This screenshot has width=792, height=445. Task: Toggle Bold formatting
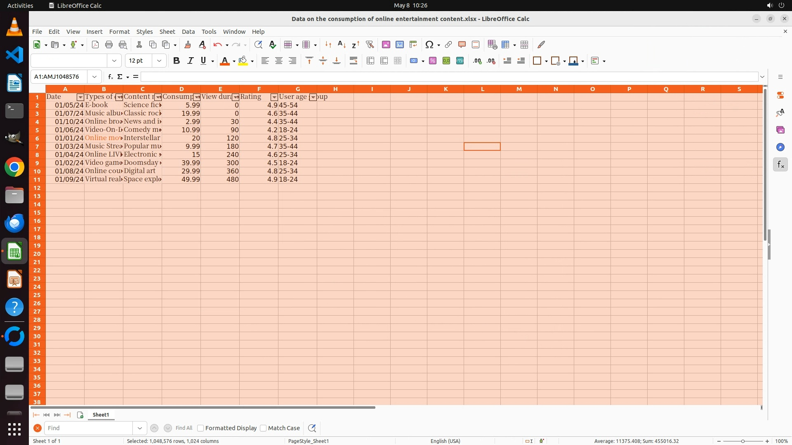(177, 61)
